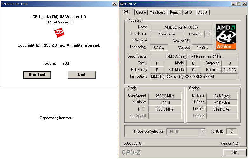Open the Mainboard tab
This screenshot has width=249, height=159.
coord(158,12)
